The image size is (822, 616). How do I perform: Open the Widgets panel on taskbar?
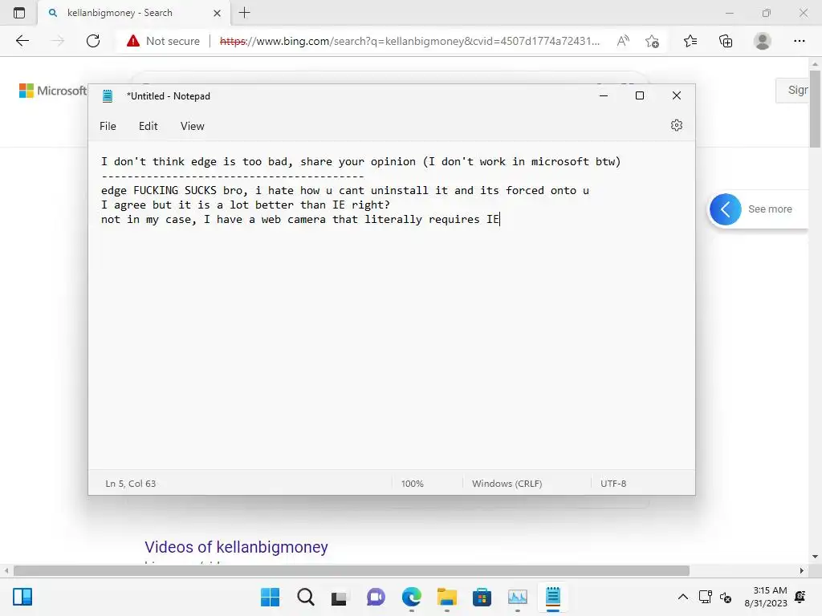click(x=22, y=597)
